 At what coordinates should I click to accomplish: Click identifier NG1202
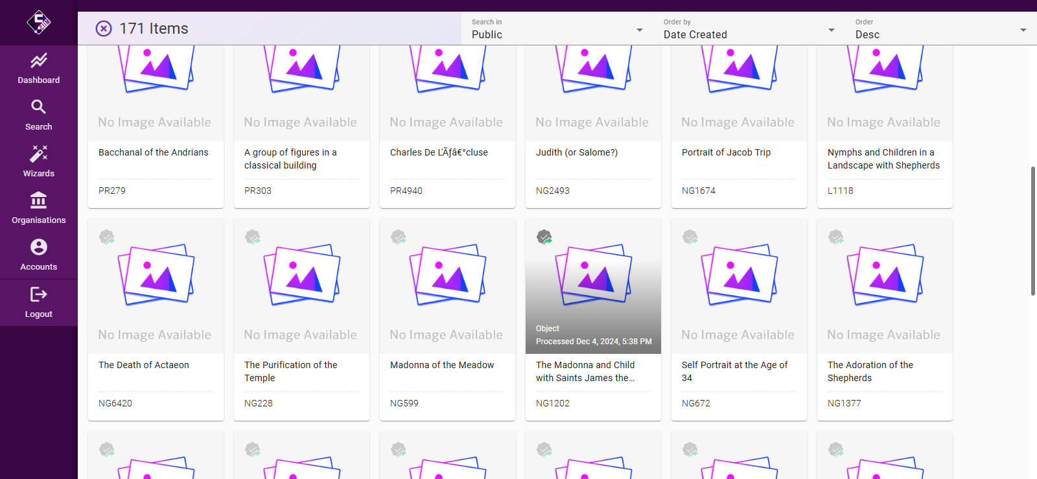[x=553, y=403]
